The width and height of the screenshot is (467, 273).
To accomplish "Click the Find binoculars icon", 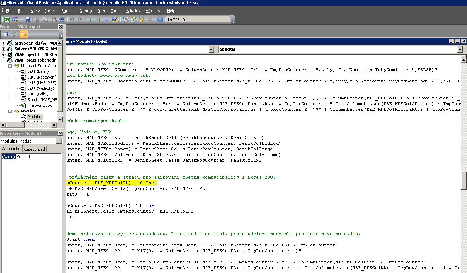I will [62, 20].
